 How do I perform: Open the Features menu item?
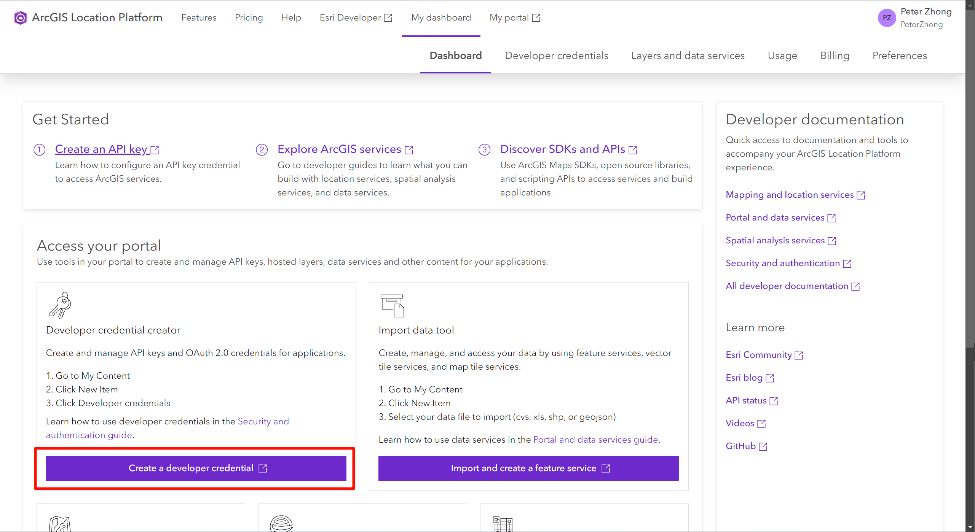[199, 17]
